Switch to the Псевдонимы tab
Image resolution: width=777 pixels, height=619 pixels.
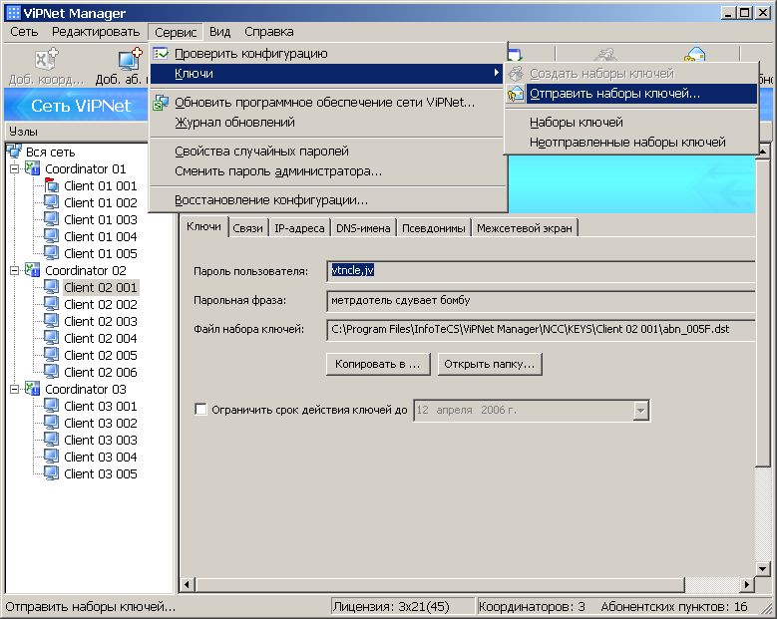434,228
